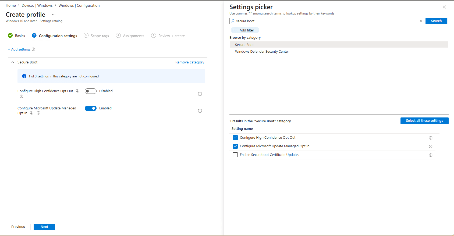Click the Add settings info icon

(33, 49)
